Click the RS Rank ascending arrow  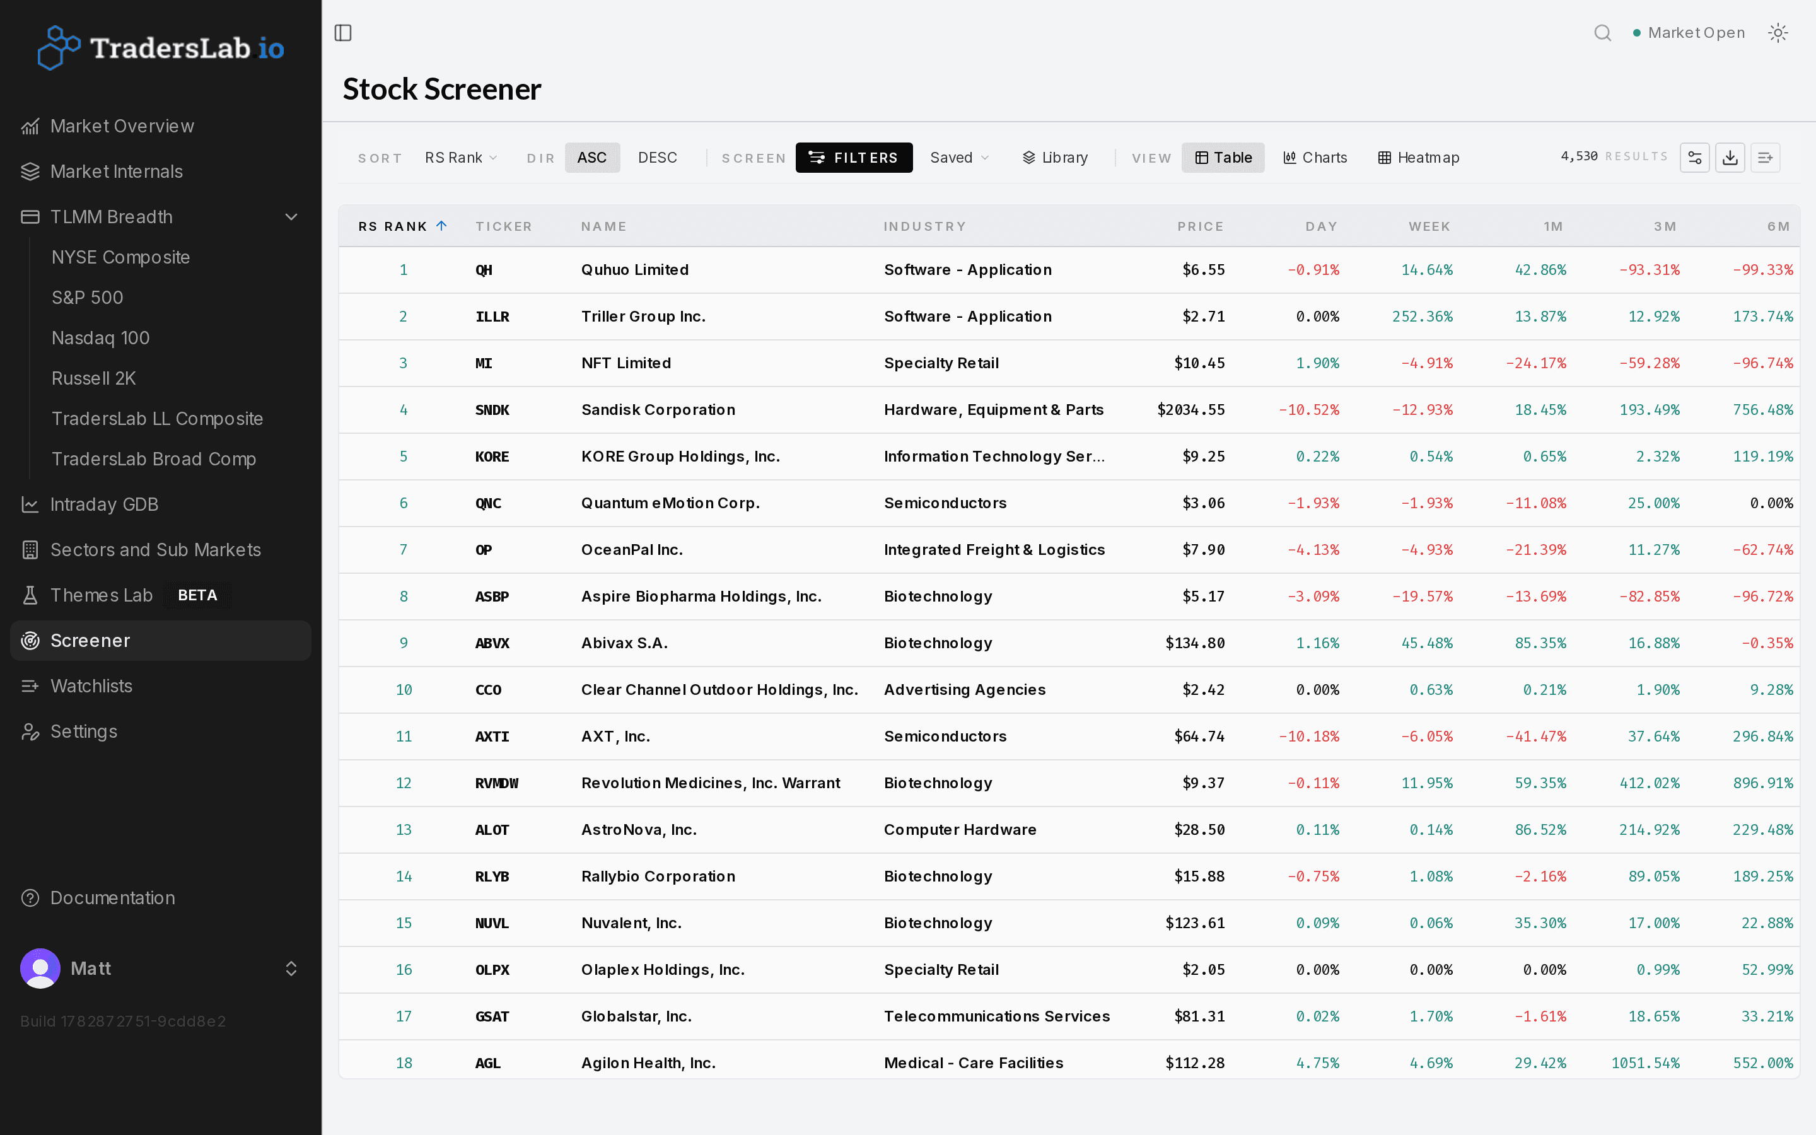(x=442, y=226)
